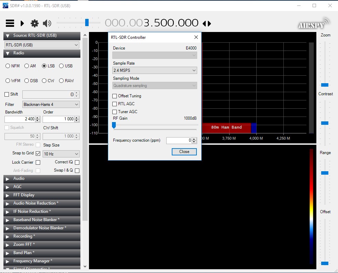Minimize the SDR# window
The image size is (338, 273).
tap(299, 6)
